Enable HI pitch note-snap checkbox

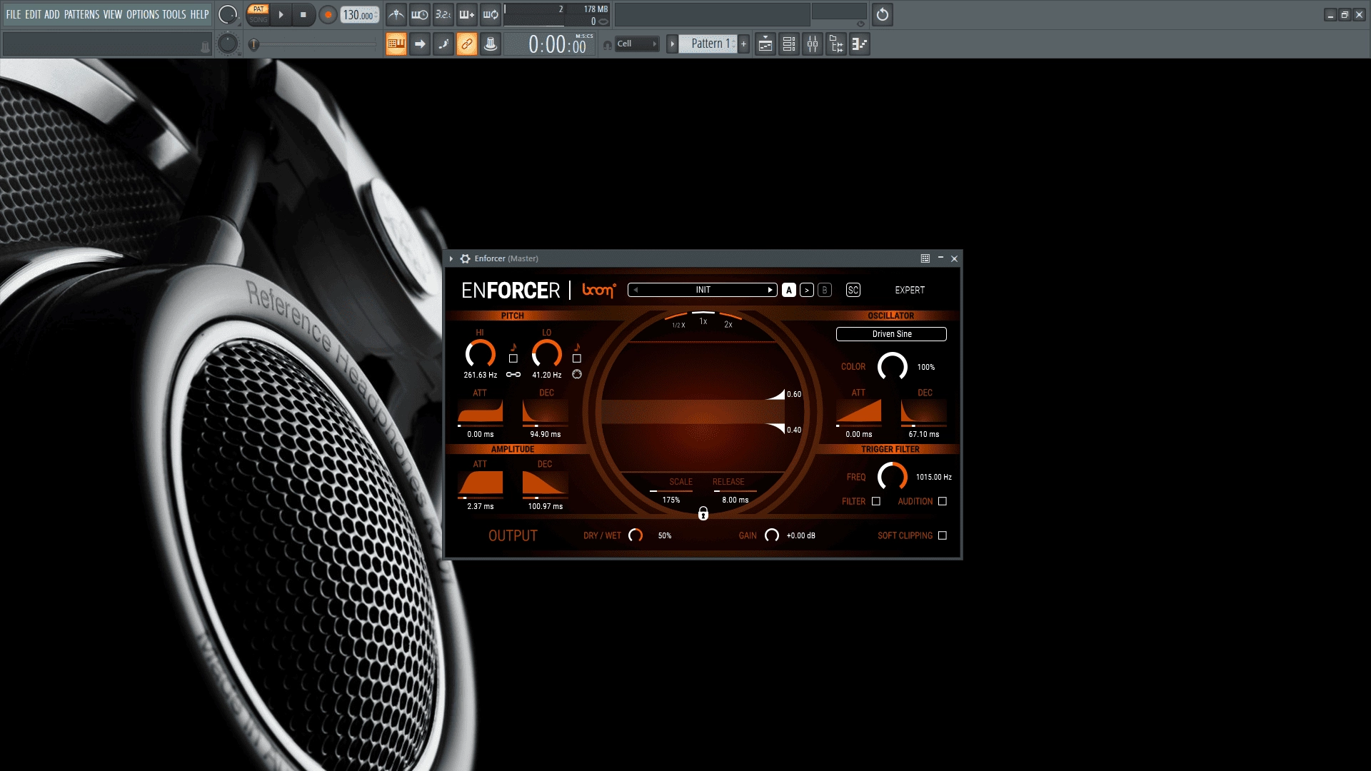(513, 358)
